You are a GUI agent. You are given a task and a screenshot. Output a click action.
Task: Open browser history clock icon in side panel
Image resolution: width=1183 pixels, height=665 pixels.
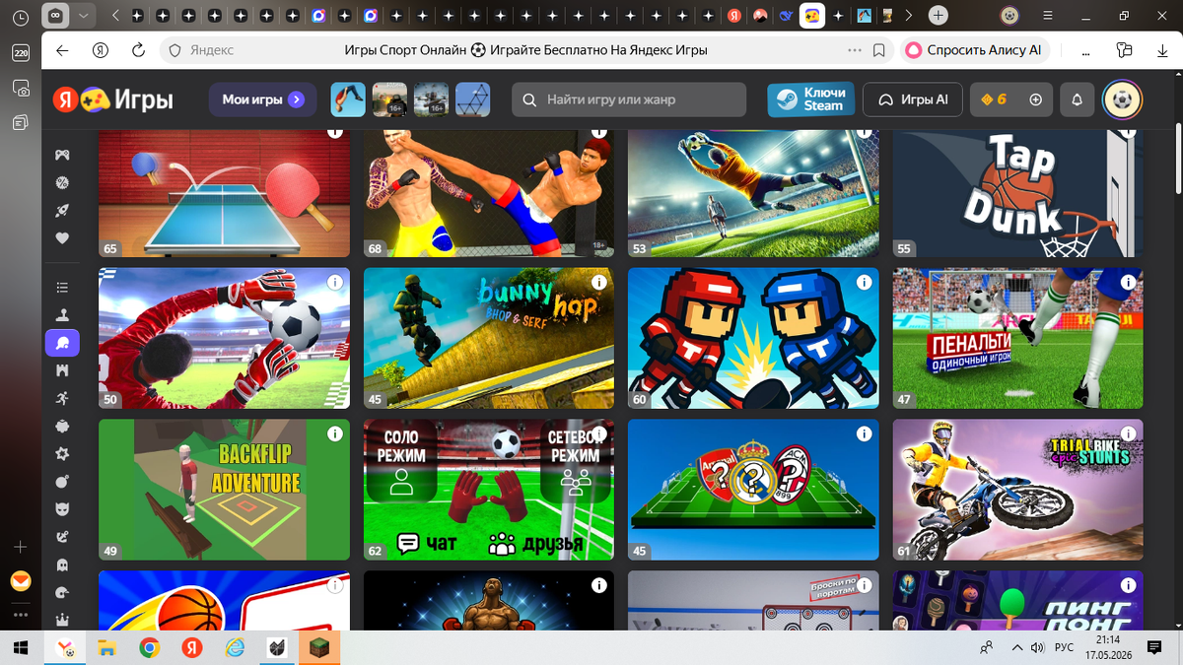(21, 20)
